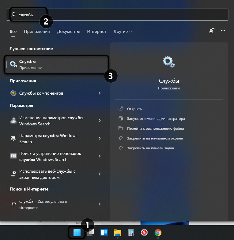Switch to the Документы tab
234x240 pixels.
(x=68, y=31)
